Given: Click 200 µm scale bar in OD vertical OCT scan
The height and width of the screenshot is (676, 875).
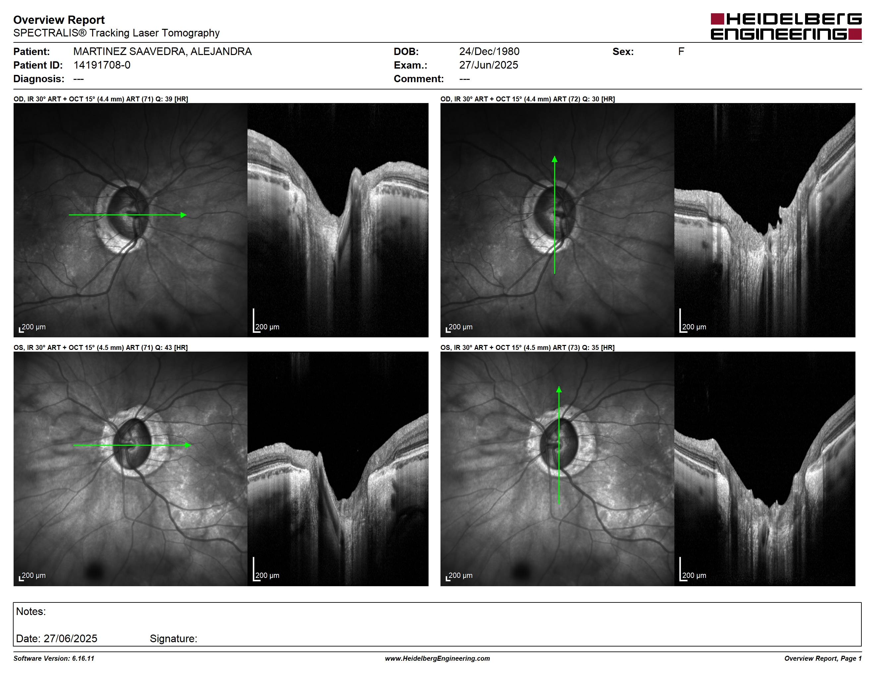Looking at the screenshot, I should [693, 321].
